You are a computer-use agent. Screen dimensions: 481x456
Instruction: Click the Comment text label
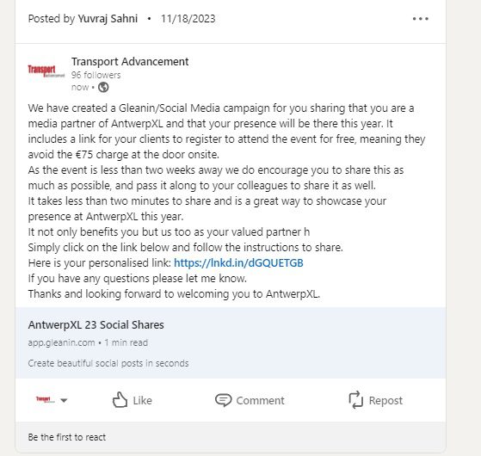pos(260,400)
